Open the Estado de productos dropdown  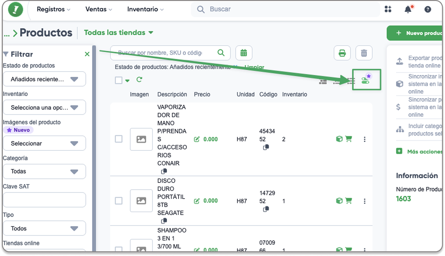[44, 79]
